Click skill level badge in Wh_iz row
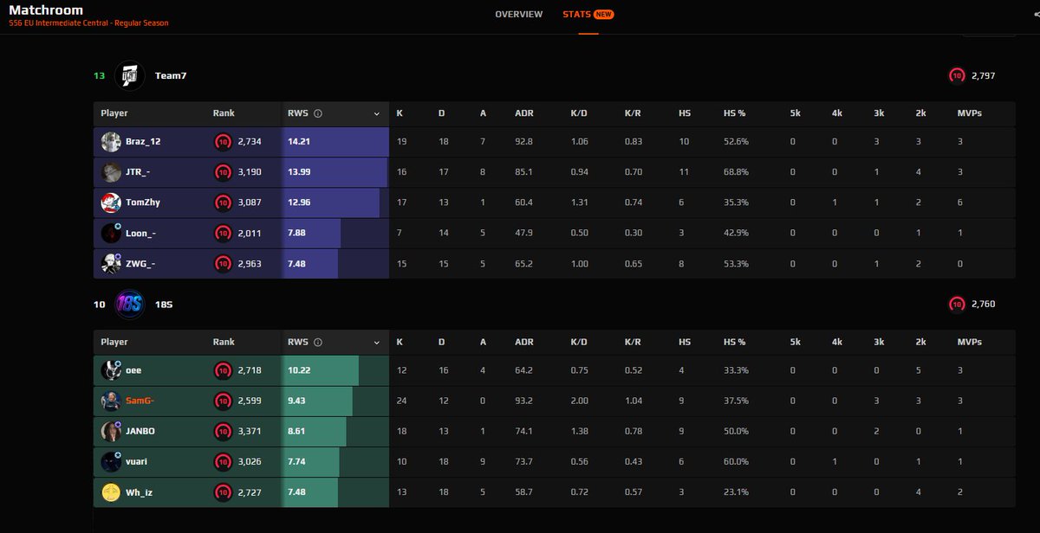 click(x=223, y=492)
